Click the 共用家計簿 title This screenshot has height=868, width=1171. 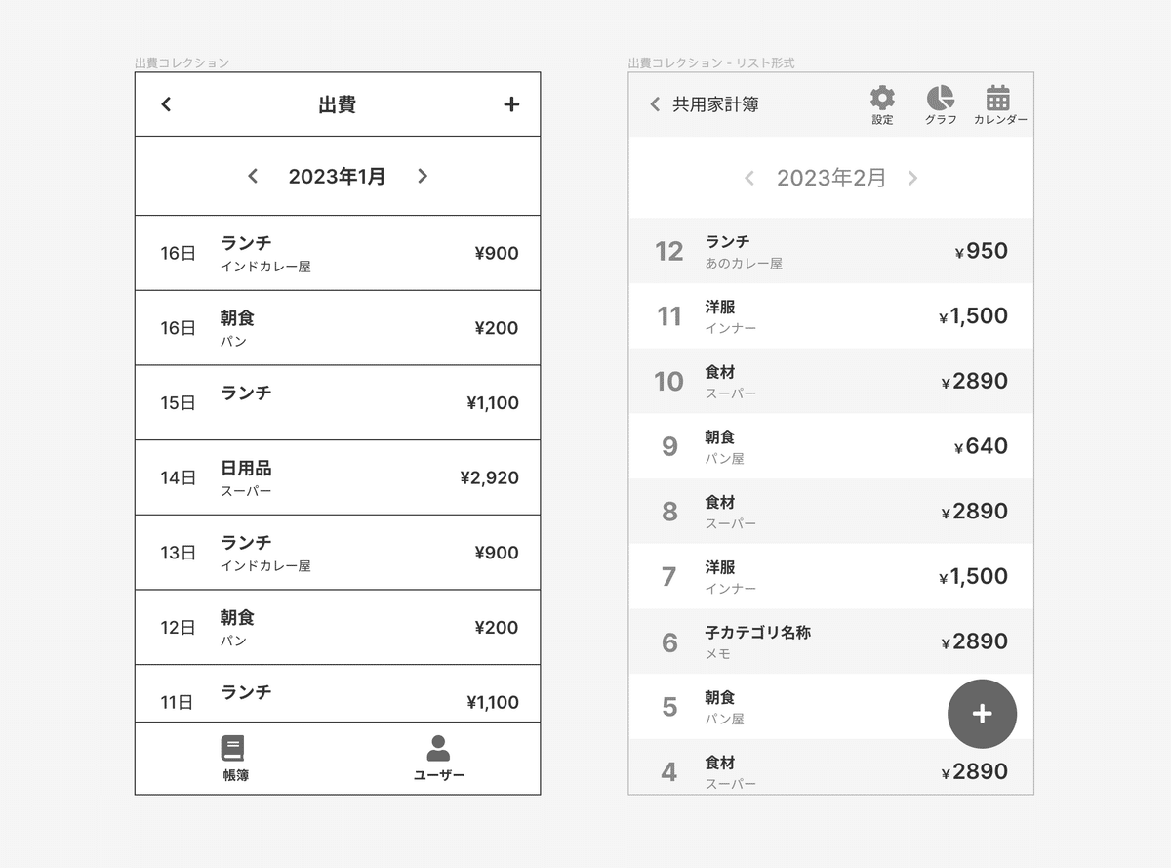point(715,104)
